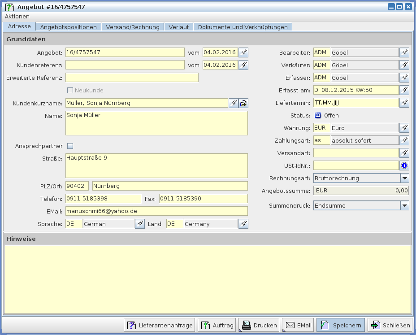The image size is (416, 335).
Task: Open customer record icon beside Kundenkurzname
Action: pos(243,103)
